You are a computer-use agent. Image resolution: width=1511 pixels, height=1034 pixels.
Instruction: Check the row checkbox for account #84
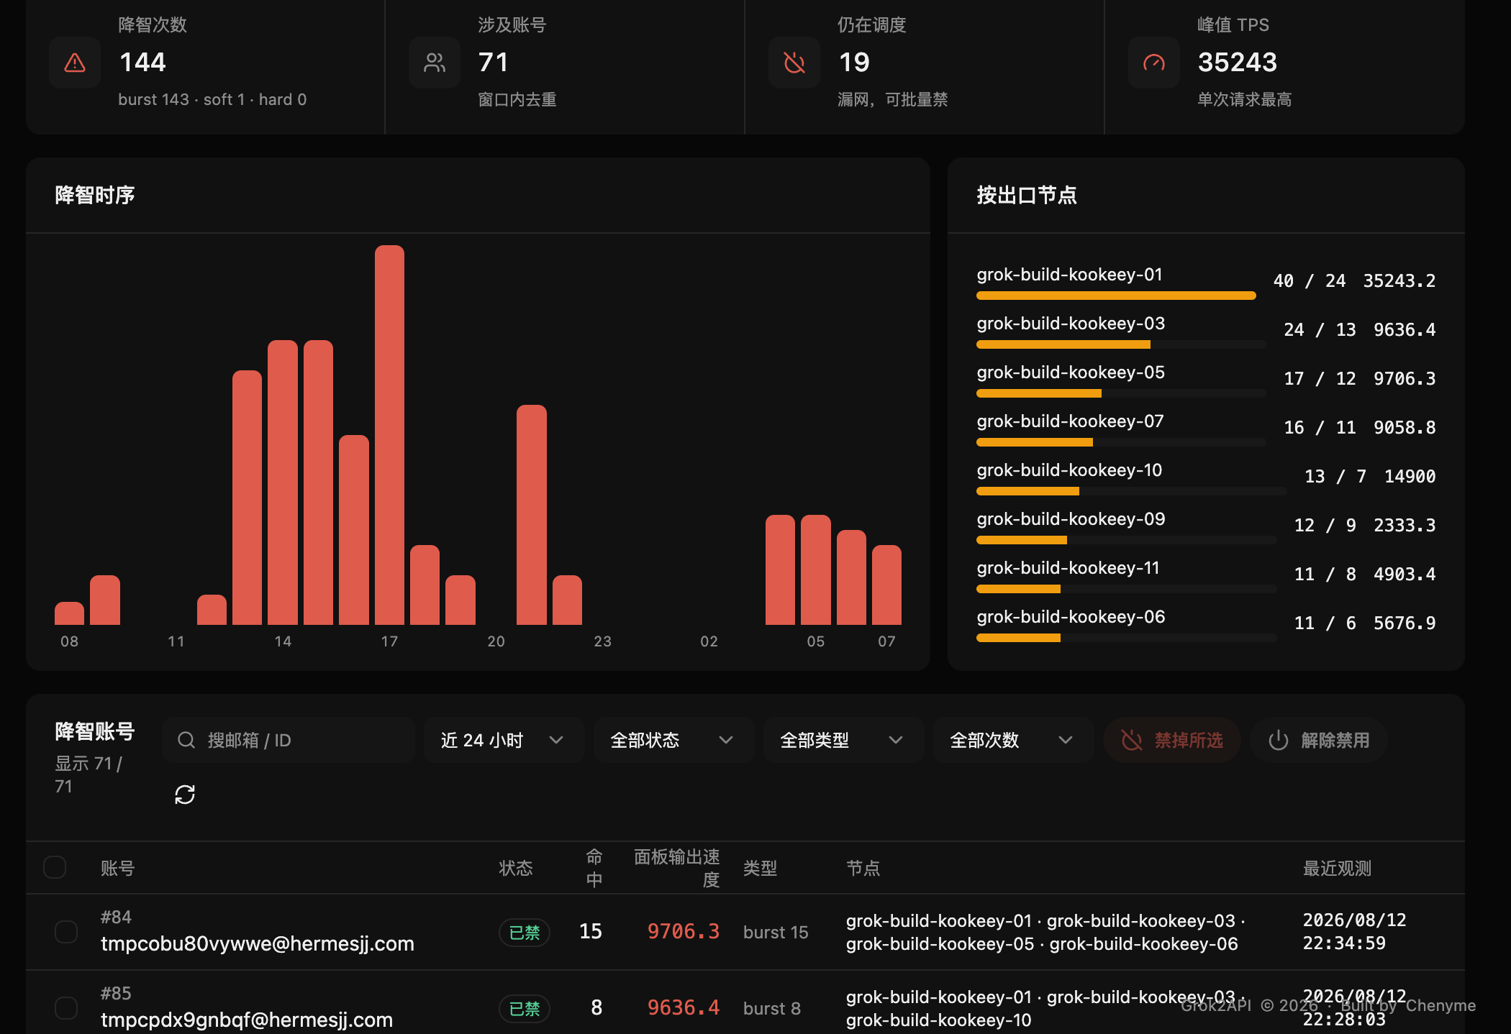[66, 932]
